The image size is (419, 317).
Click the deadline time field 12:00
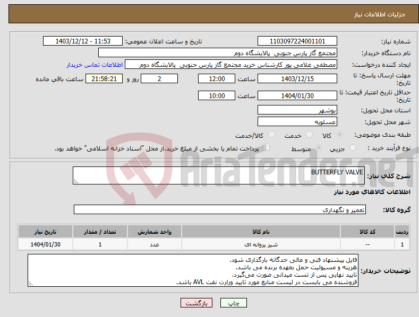coord(217,78)
